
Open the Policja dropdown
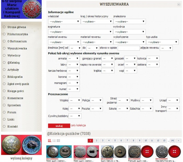(x=96, y=100)
